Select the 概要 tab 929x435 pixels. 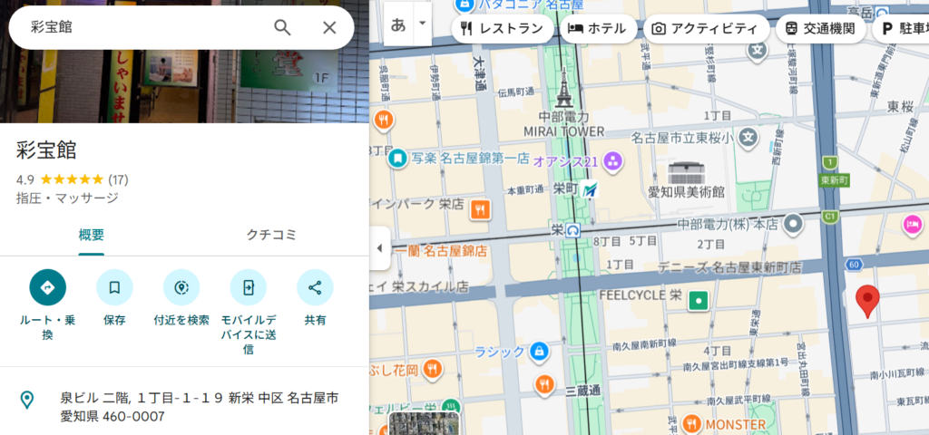click(91, 235)
